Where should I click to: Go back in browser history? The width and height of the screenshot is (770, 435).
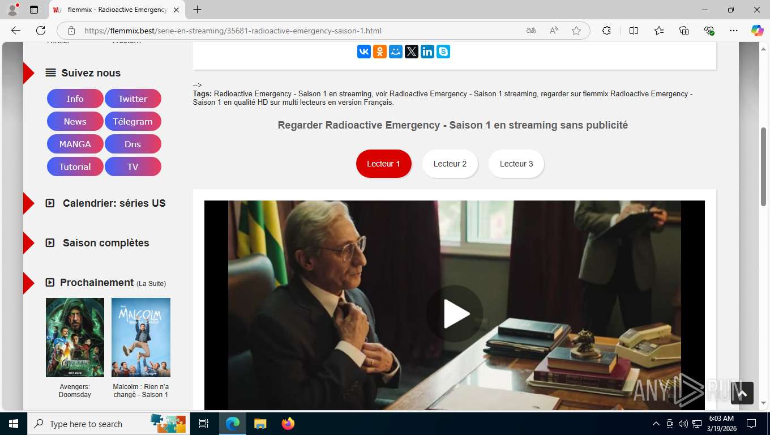click(x=16, y=31)
